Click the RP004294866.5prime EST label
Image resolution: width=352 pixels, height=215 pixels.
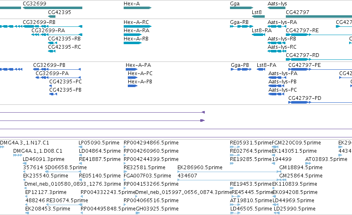(151, 143)
